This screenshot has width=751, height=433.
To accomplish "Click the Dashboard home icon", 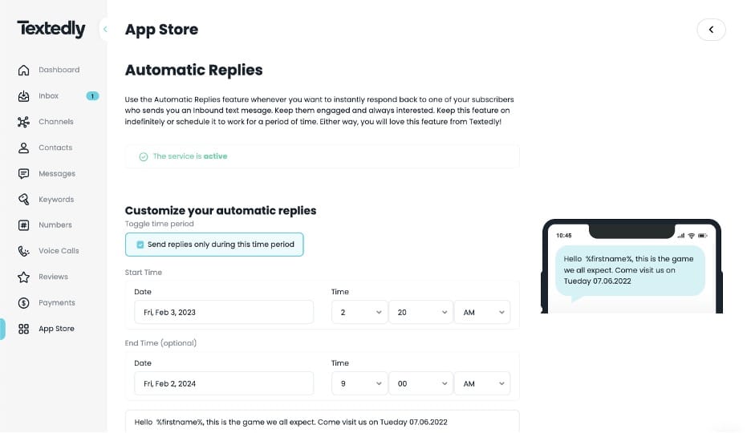I will [x=23, y=71].
